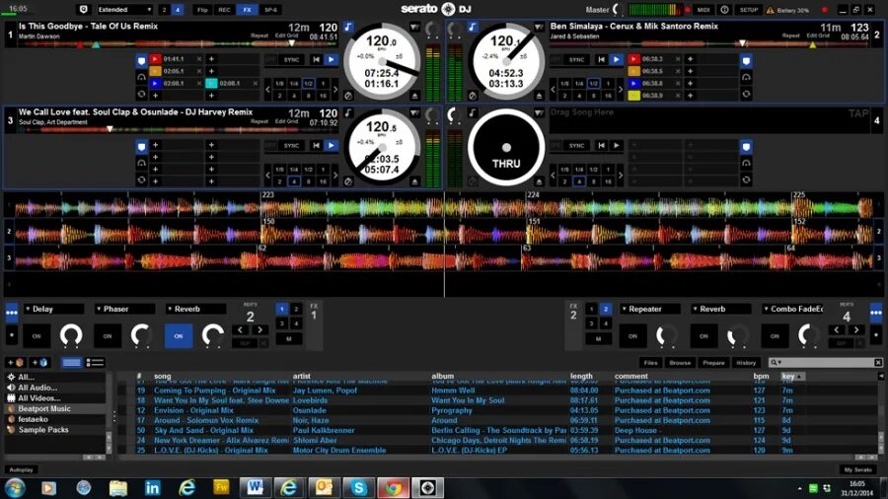Open Chrome from Windows taskbar

(x=393, y=488)
